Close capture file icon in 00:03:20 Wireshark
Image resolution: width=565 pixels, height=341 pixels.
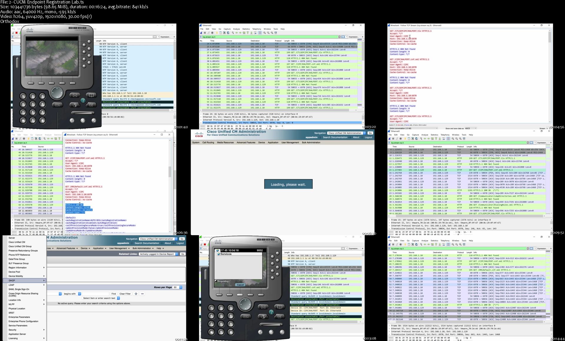tap(224, 33)
